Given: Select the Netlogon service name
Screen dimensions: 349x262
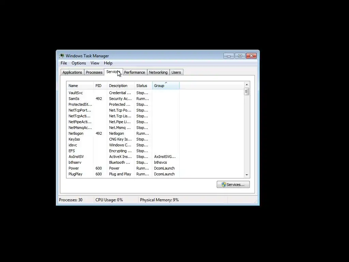Looking at the screenshot, I should click(76, 133).
